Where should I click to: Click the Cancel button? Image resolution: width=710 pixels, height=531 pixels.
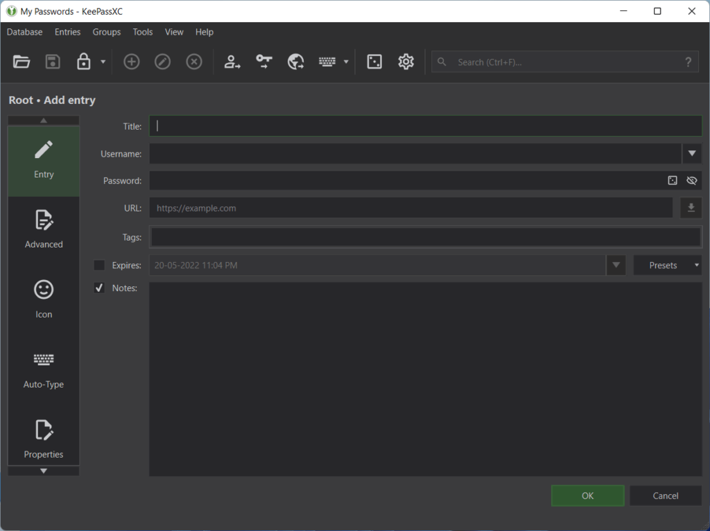click(666, 496)
